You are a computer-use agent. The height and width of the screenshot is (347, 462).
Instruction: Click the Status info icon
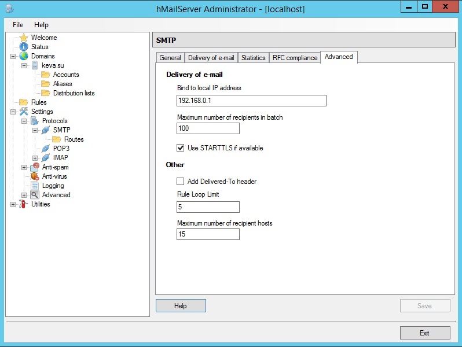click(24, 47)
